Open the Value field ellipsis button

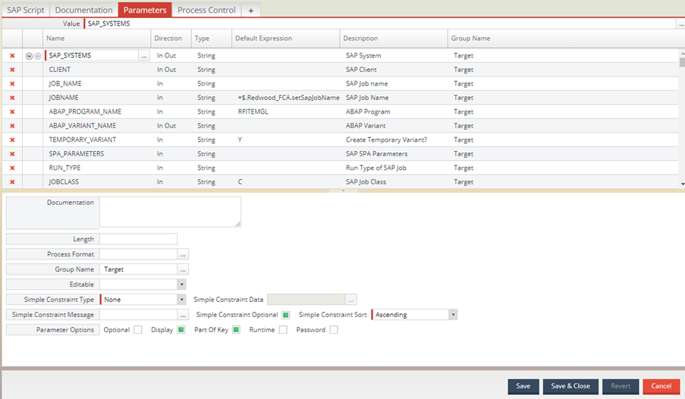(x=681, y=24)
